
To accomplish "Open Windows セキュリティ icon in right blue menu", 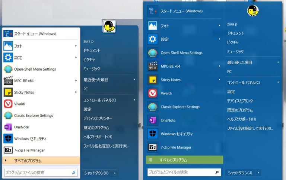I will [x=152, y=134].
